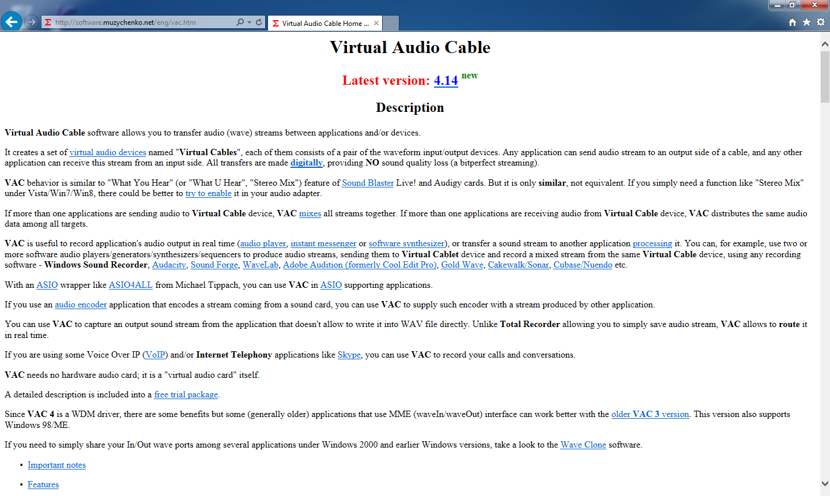Open the Skype link

[349, 355]
